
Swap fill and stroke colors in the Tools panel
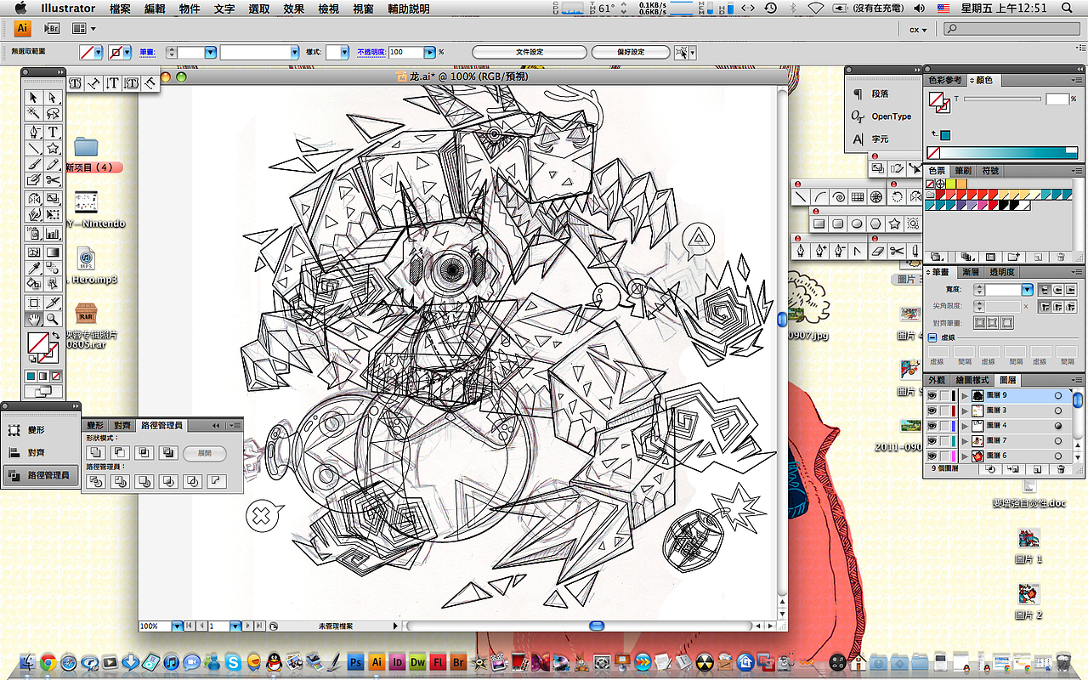tap(55, 336)
